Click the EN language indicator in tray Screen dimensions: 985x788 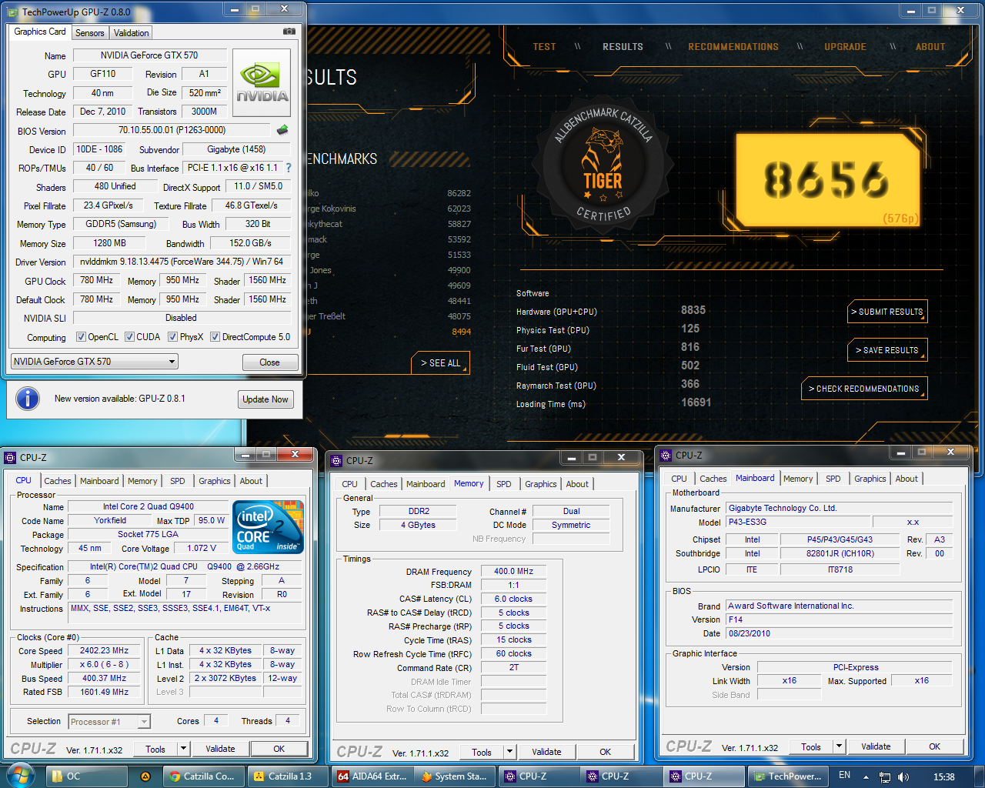tap(844, 776)
